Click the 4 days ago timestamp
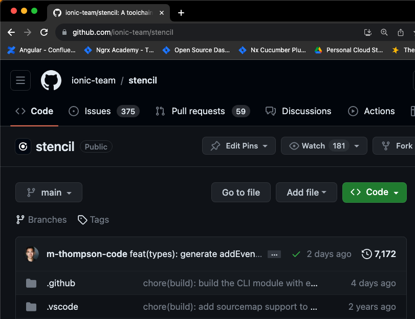 374,283
